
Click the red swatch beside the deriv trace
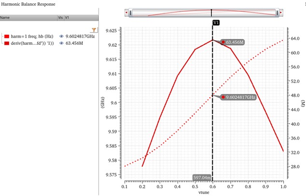[7, 43]
